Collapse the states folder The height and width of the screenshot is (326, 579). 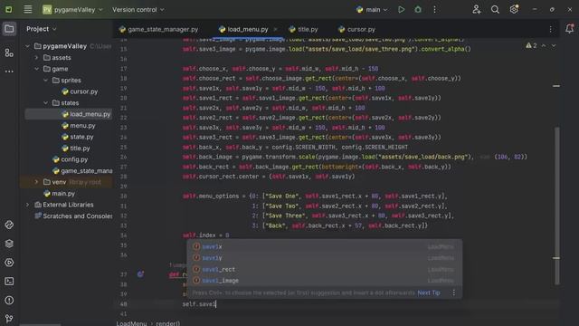click(46, 102)
